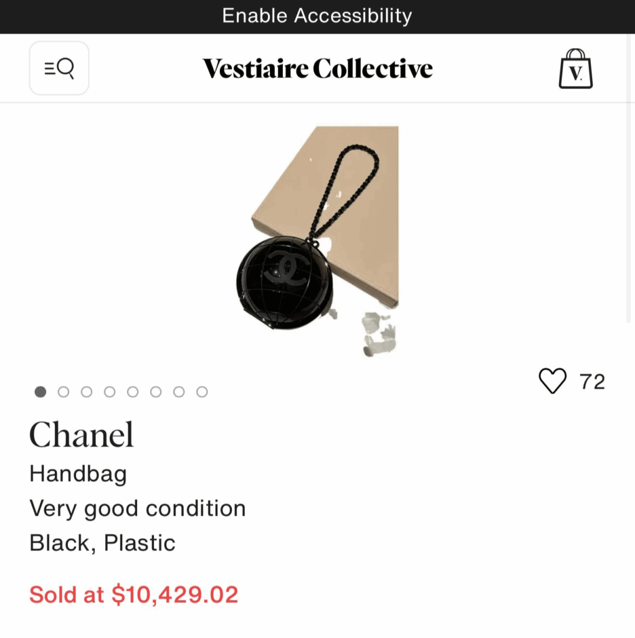Open the Chanel globe bag product photo

point(318,241)
